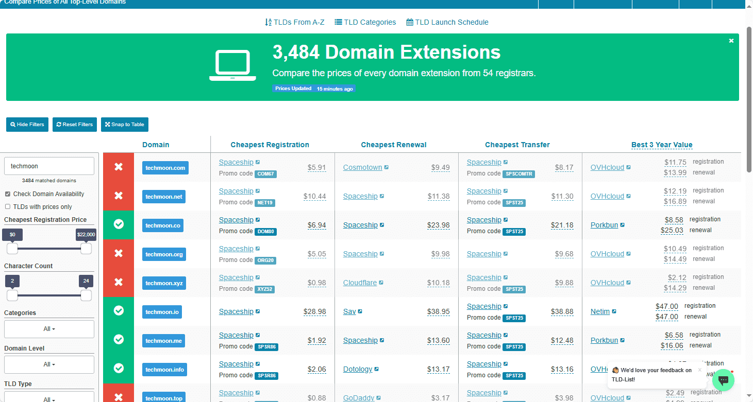
Task: Sort by Cheapest Registration column header
Action: pyautogui.click(x=270, y=145)
